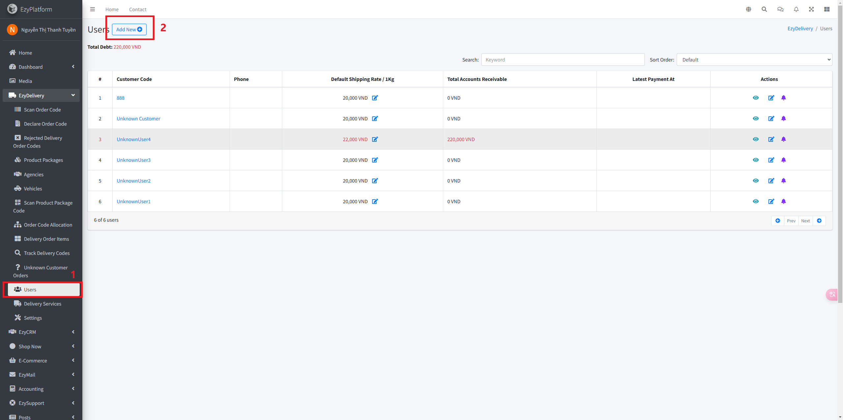Collapse the EzyDelivery sidebar menu
The width and height of the screenshot is (843, 420).
point(41,95)
